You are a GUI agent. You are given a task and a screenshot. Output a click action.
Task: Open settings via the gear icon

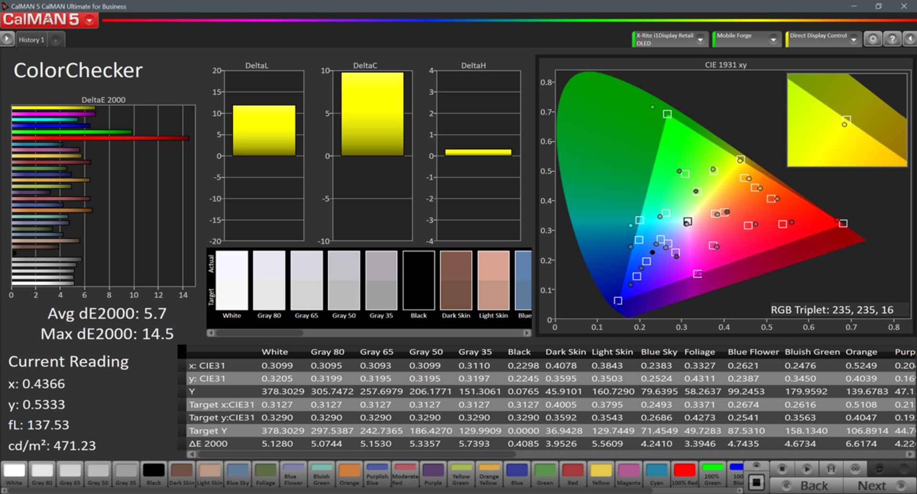873,39
